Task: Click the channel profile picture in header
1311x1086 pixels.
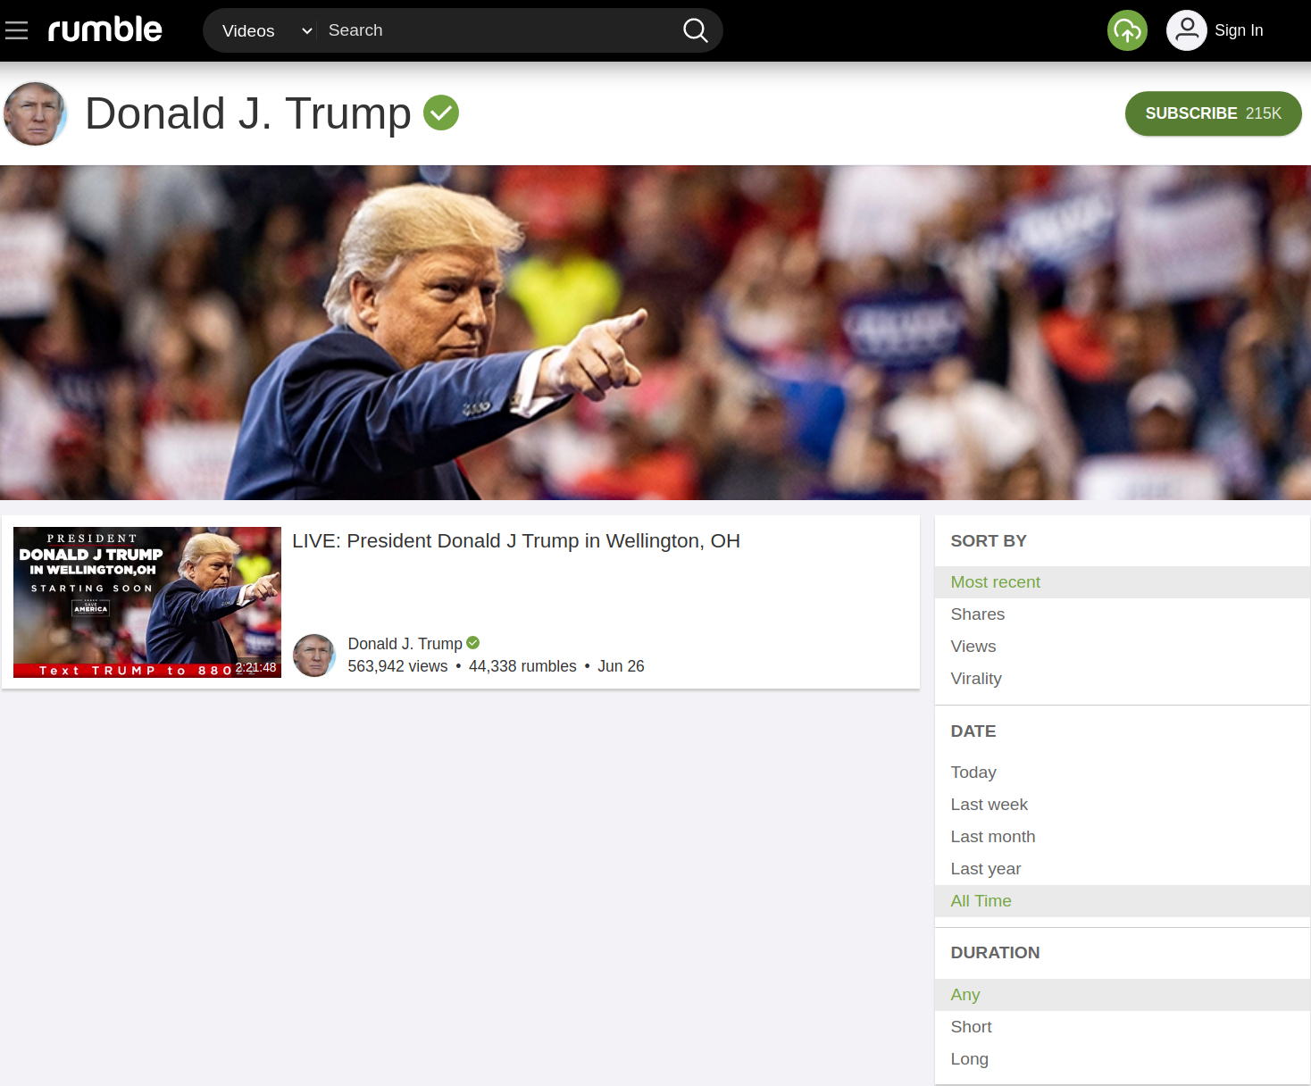Action: [35, 113]
